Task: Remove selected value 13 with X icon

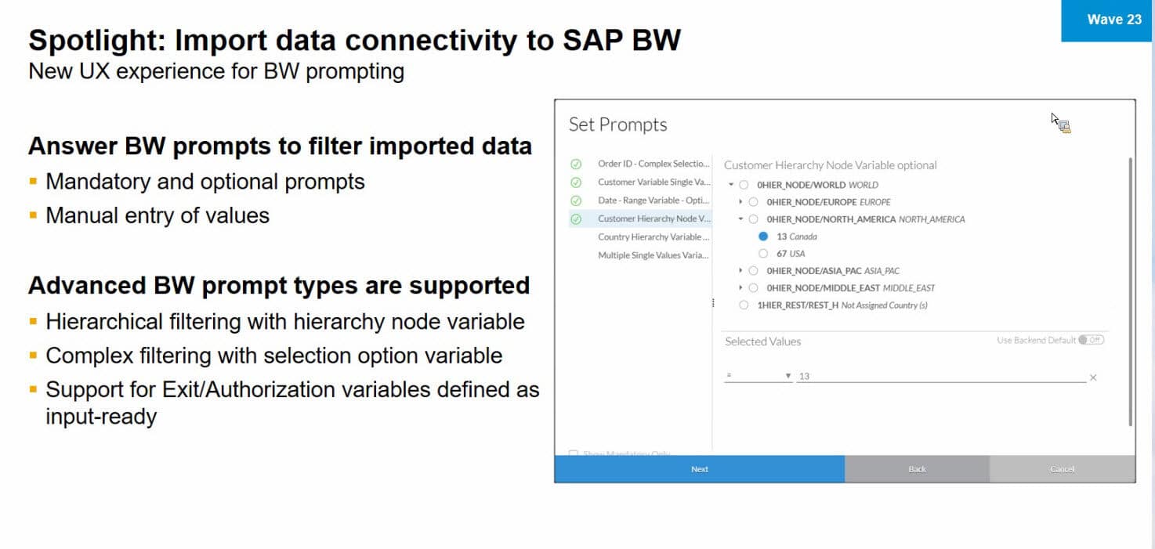Action: (x=1093, y=377)
